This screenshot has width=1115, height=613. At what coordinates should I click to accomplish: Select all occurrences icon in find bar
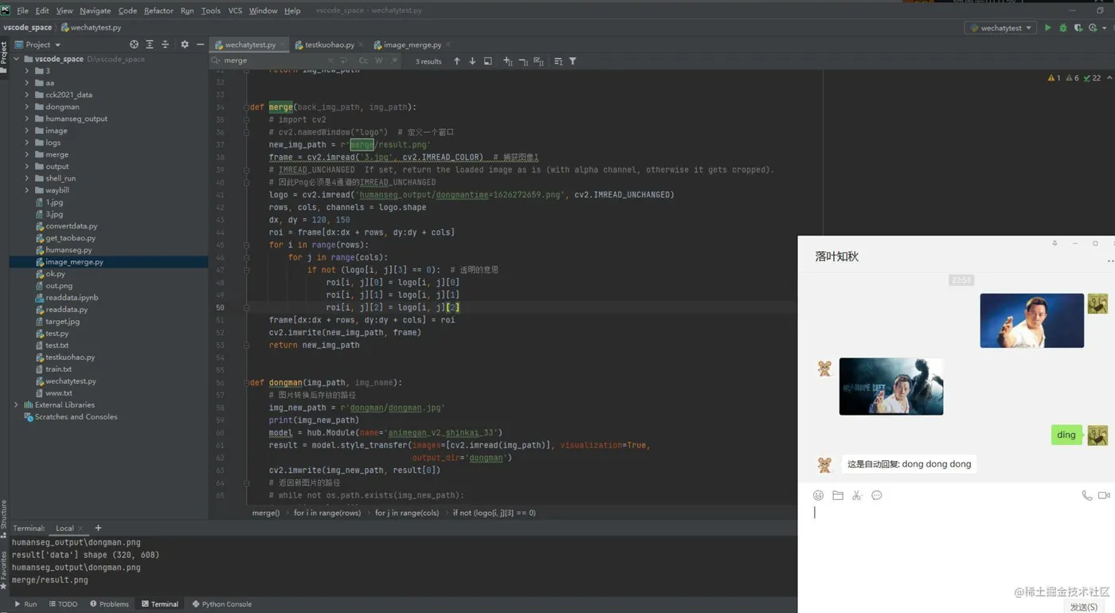pyautogui.click(x=538, y=61)
